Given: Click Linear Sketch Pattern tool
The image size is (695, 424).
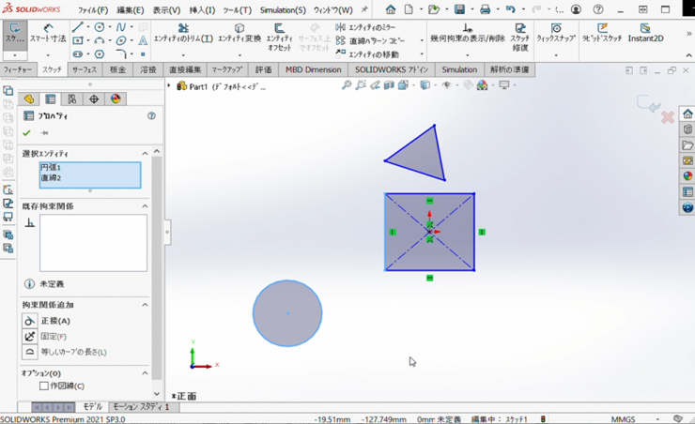Looking at the screenshot, I should click(x=371, y=40).
